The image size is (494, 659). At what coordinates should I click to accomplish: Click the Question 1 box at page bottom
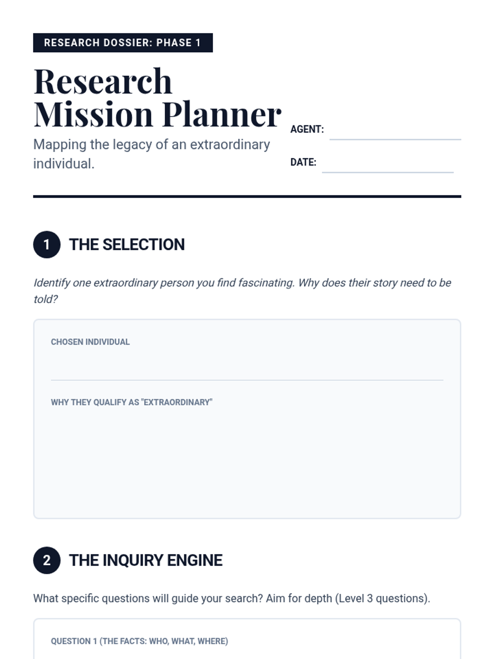pos(247,639)
